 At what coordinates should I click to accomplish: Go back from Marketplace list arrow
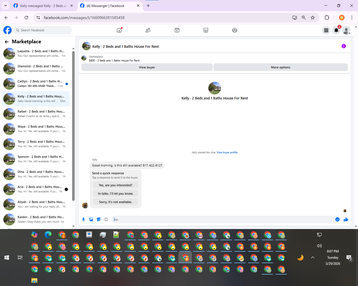pos(7,42)
